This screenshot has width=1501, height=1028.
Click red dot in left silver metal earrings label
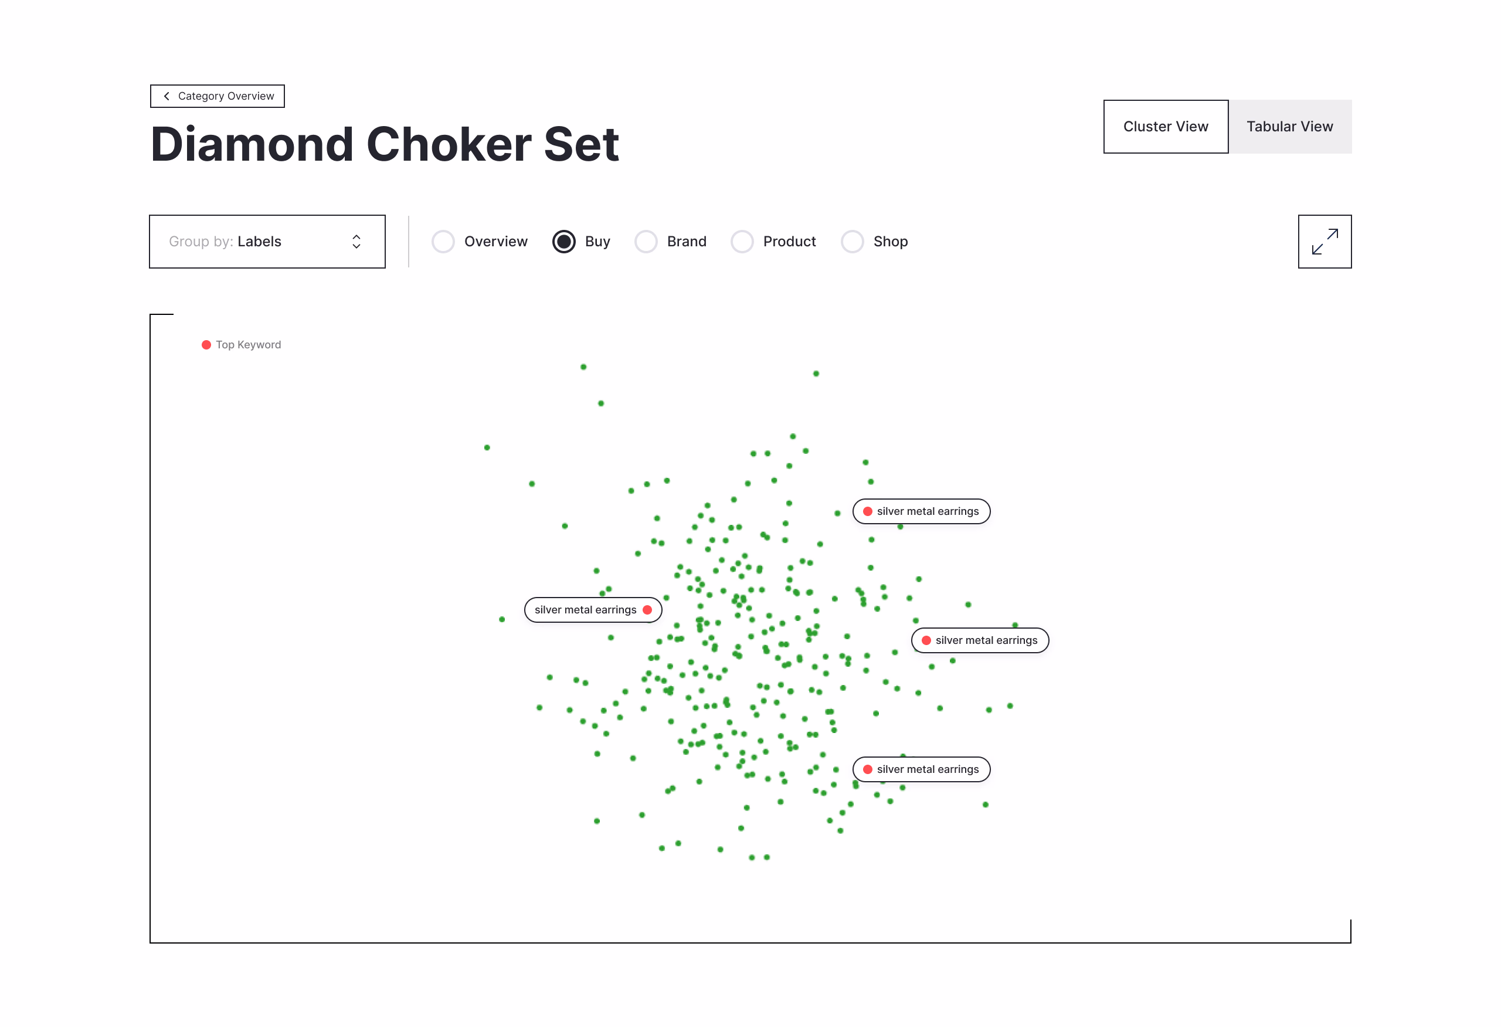[x=647, y=610]
